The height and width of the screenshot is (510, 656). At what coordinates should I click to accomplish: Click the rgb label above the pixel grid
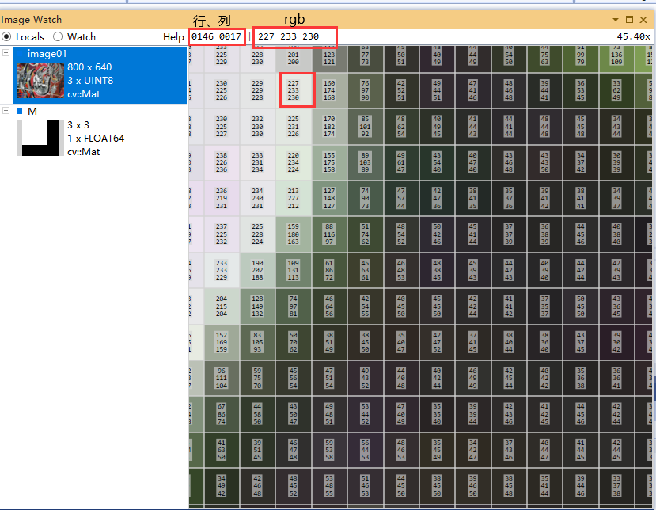click(x=294, y=19)
